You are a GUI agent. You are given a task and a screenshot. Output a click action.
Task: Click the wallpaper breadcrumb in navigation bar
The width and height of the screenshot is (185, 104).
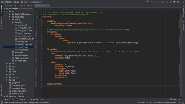6,2
